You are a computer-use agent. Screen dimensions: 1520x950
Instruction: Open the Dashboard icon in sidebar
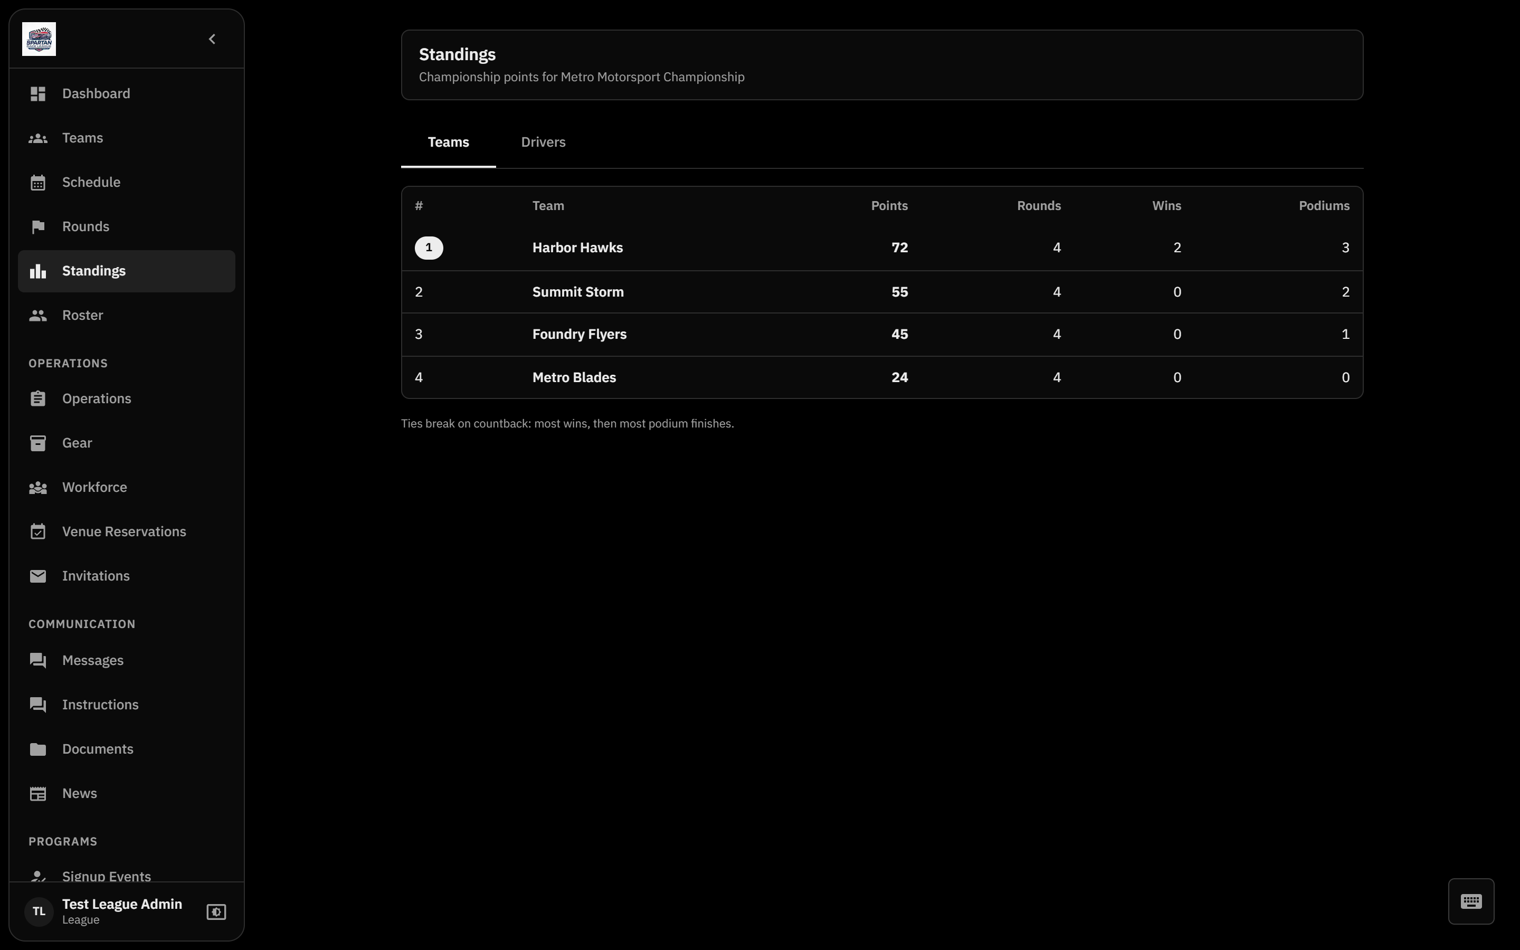point(37,93)
